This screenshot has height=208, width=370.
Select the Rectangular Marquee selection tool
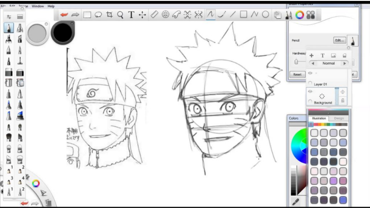tap(87, 15)
